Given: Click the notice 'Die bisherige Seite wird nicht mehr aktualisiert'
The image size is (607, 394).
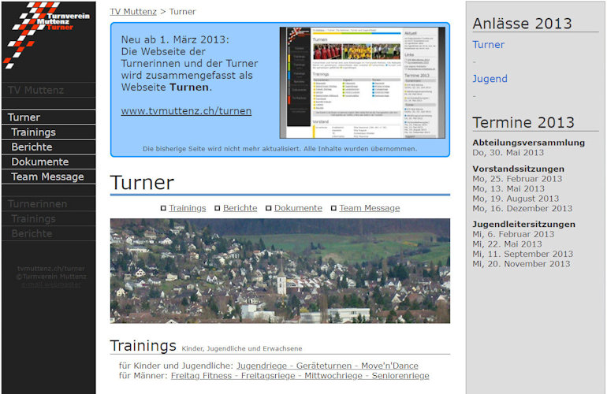Looking at the screenshot, I should tap(280, 149).
